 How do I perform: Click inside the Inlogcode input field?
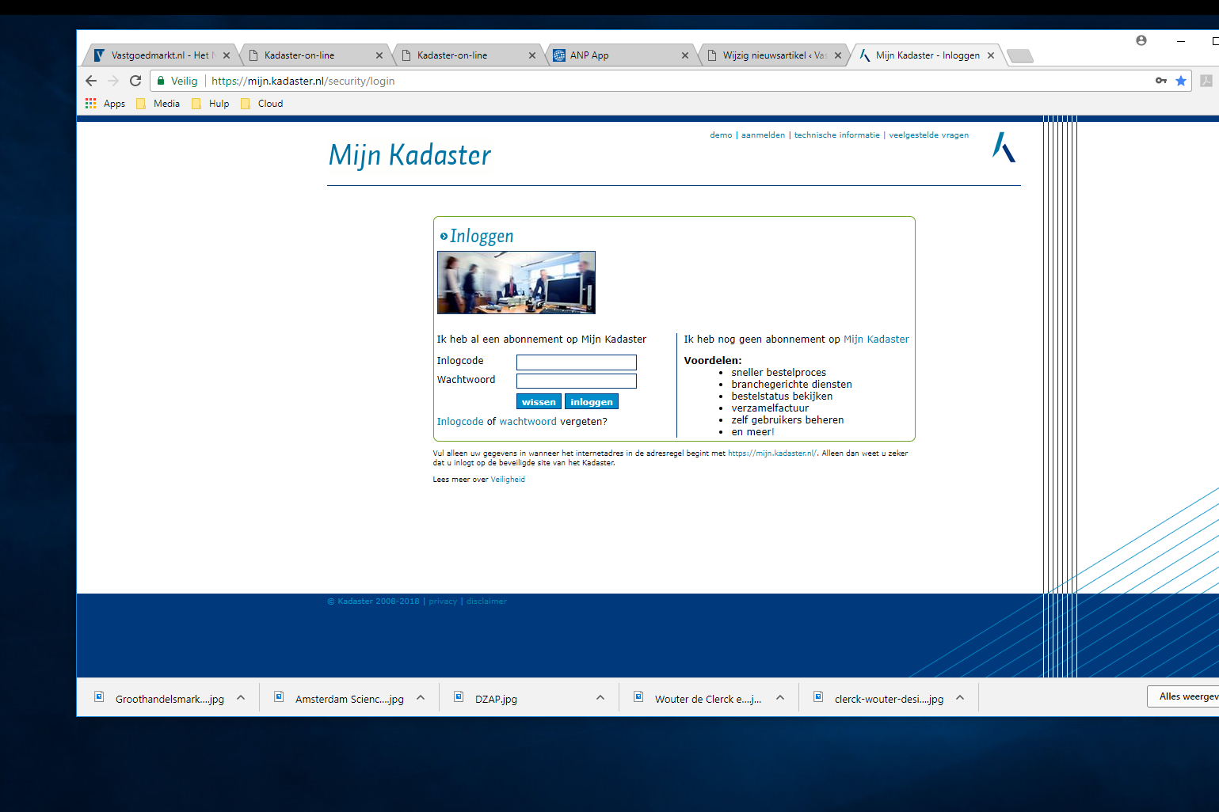(576, 362)
